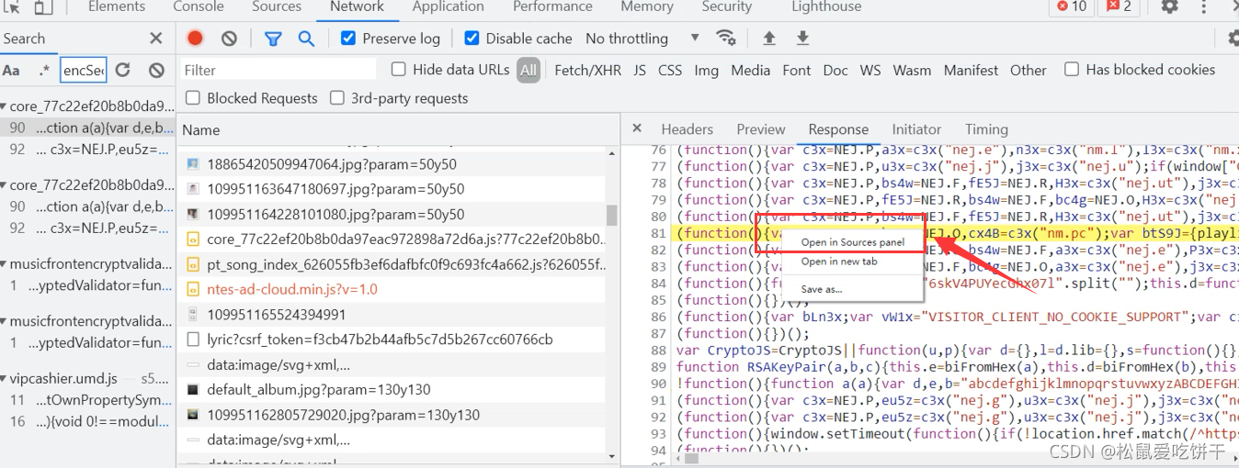1239x468 pixels.
Task: Choose Open in new tab menu entry
Action: [839, 262]
